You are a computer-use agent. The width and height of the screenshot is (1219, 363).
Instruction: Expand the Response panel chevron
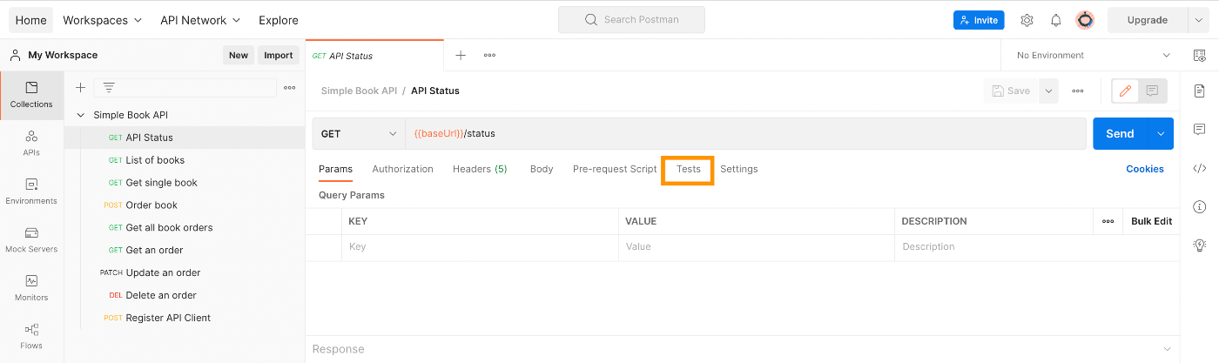pos(1168,349)
